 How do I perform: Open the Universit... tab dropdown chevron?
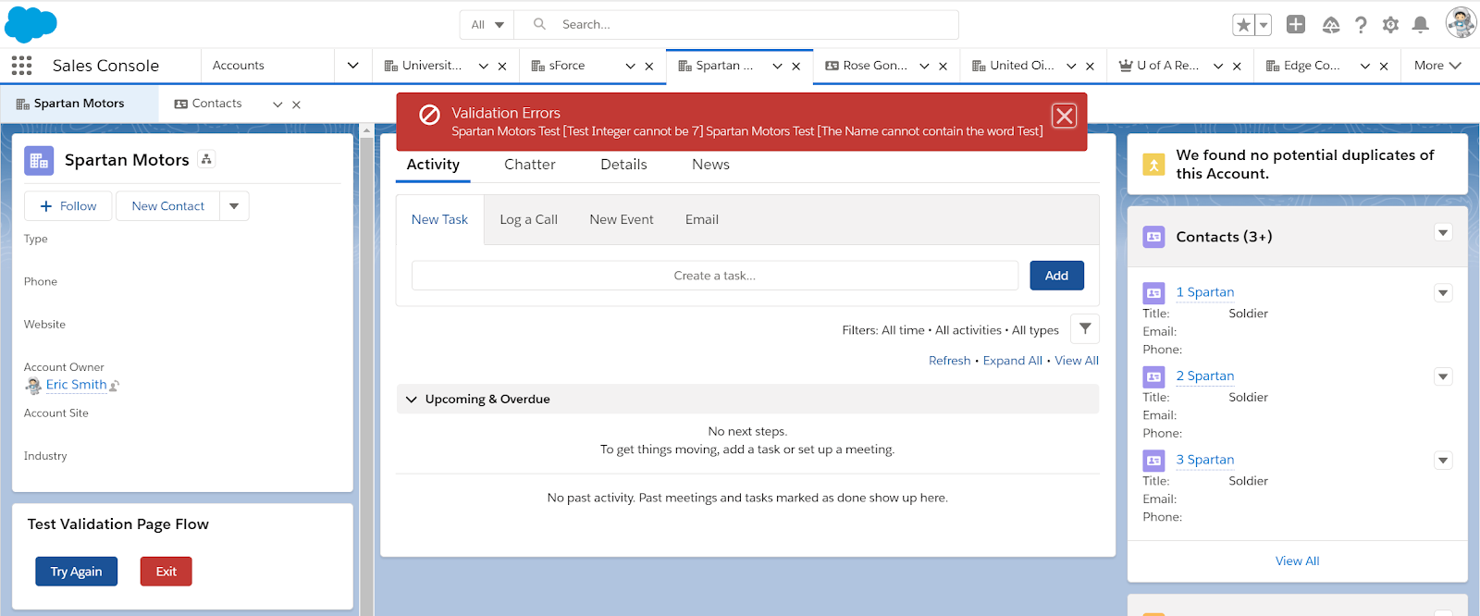point(483,67)
